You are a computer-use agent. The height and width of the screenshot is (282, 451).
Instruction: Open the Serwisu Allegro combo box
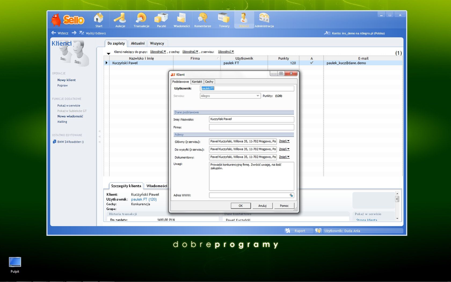point(230,96)
